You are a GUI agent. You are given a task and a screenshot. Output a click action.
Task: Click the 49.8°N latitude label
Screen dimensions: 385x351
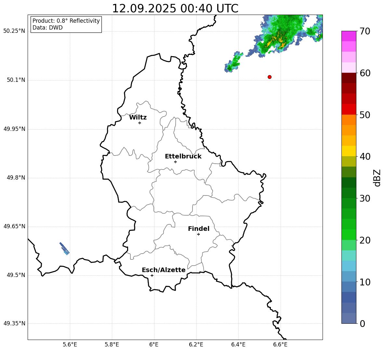pyautogui.click(x=16, y=178)
